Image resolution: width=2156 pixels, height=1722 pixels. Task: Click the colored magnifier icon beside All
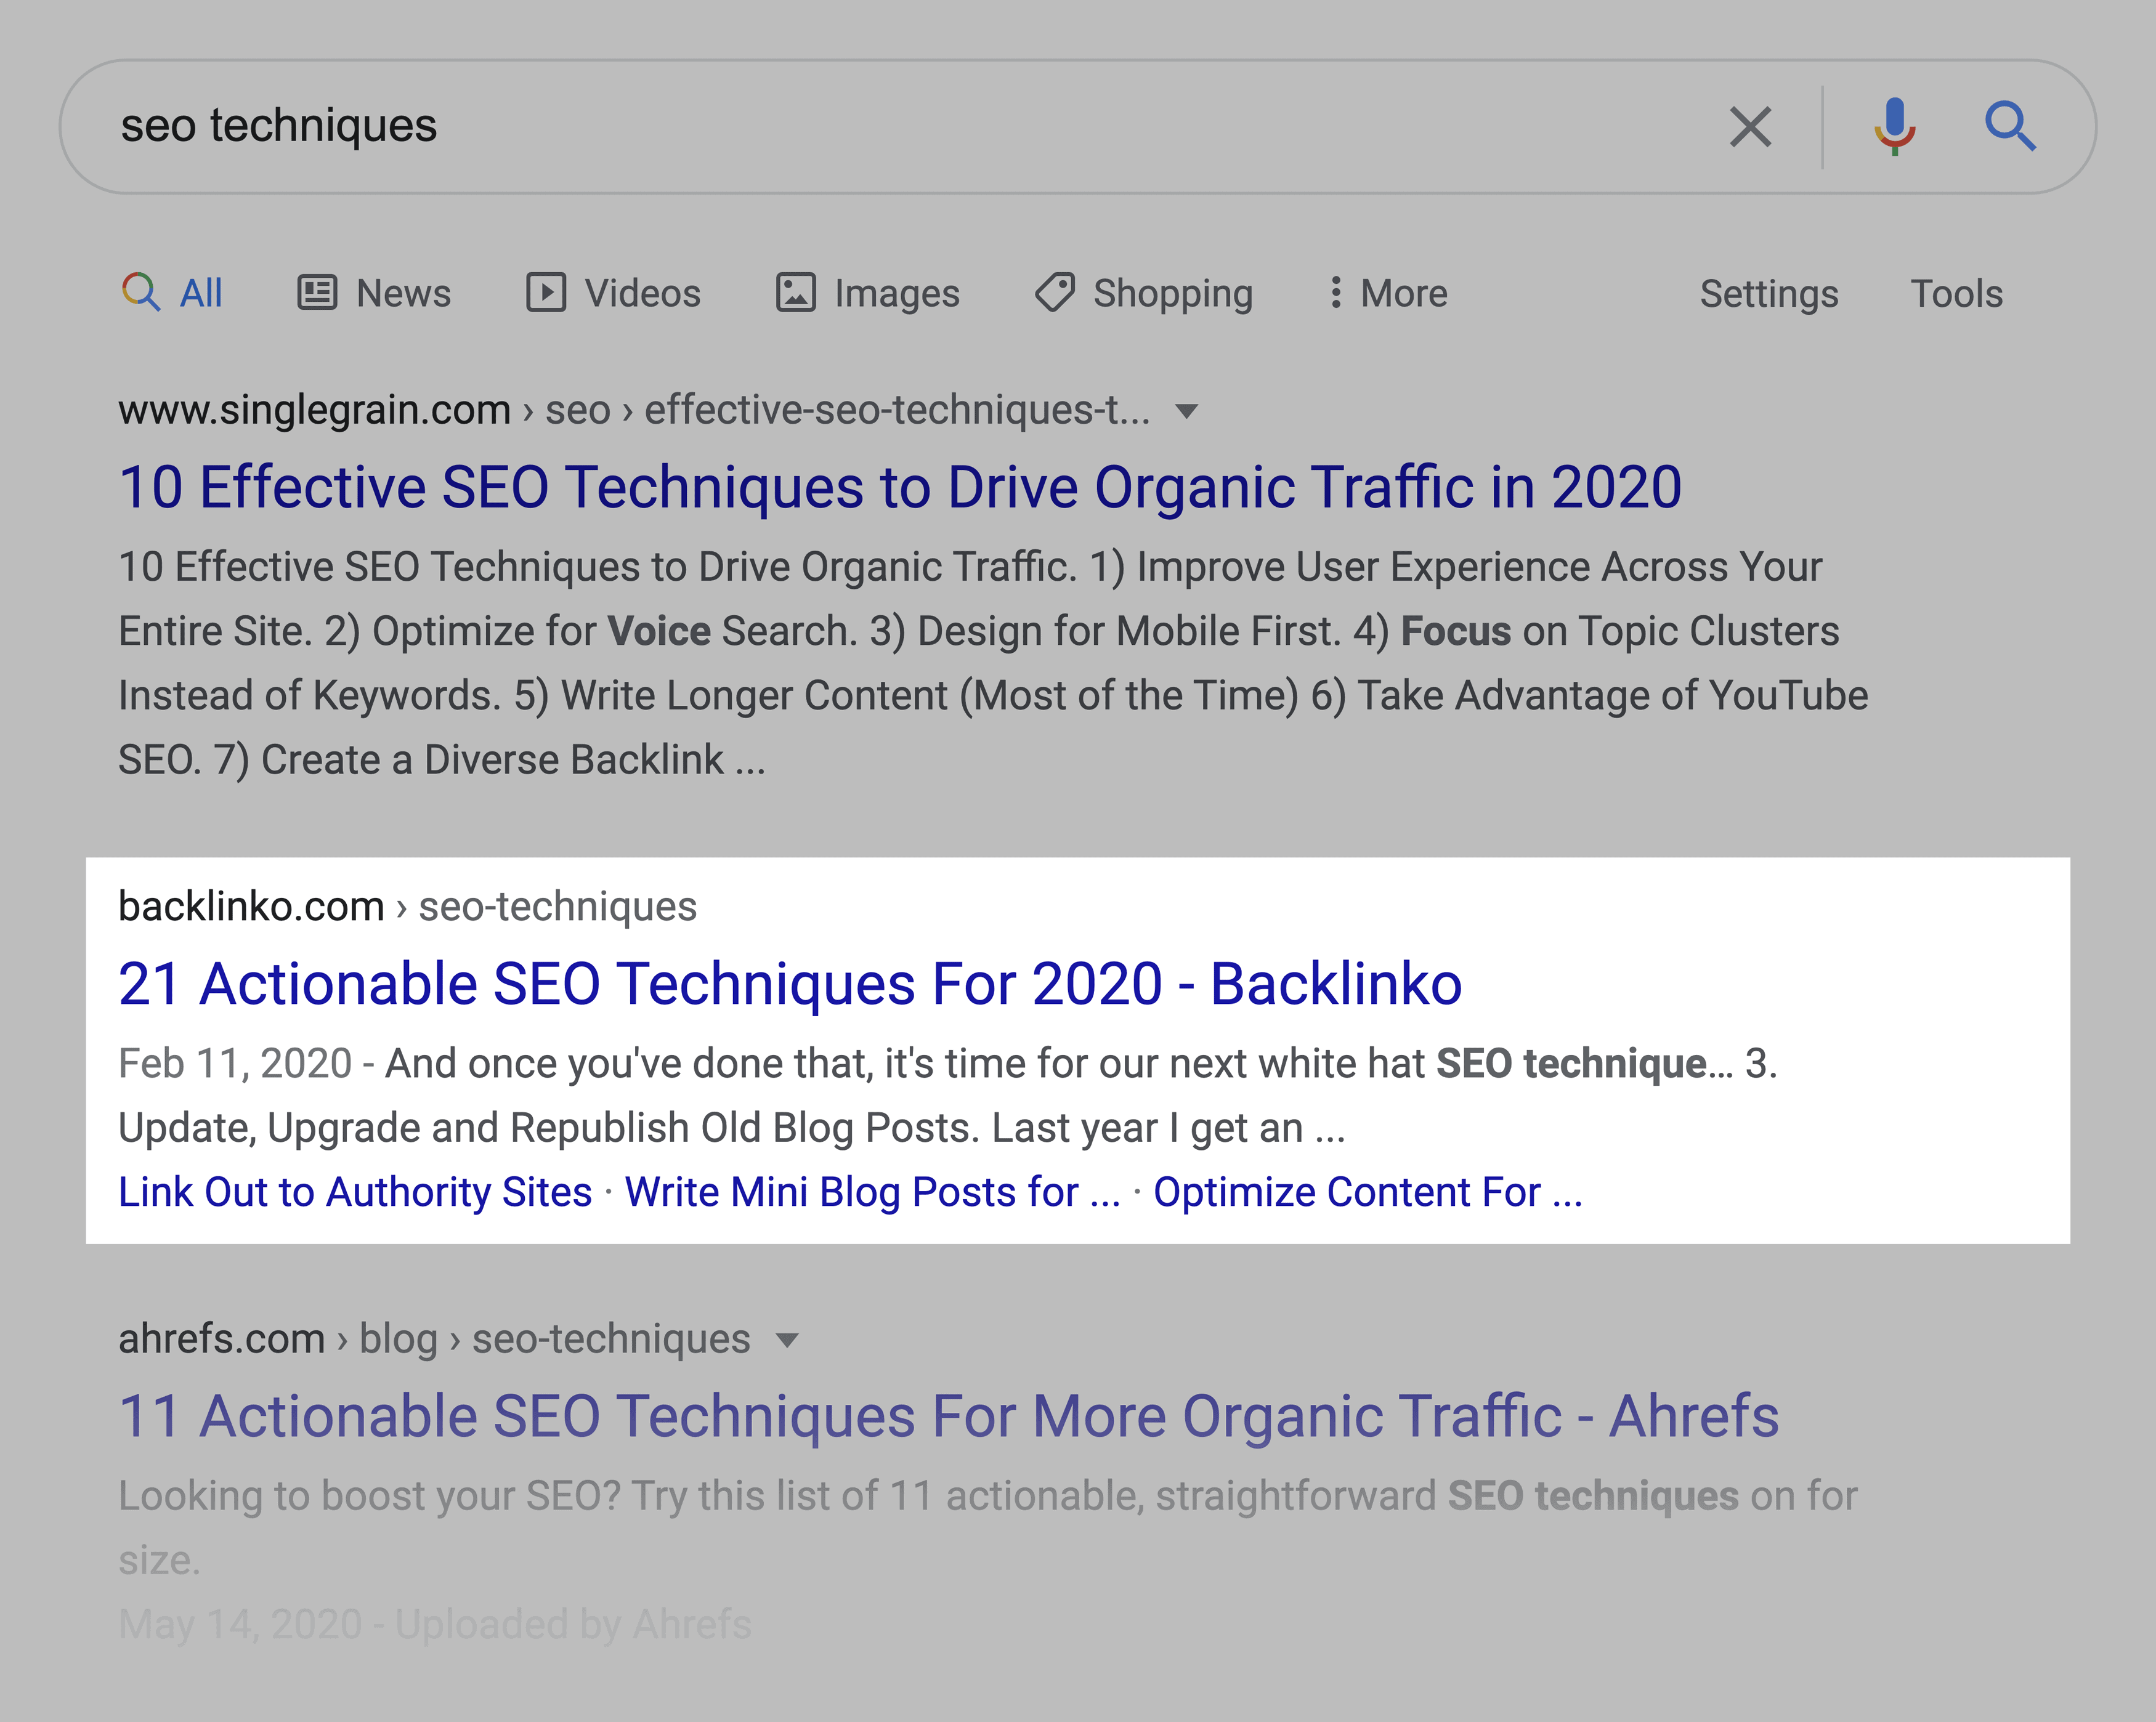click(x=140, y=293)
